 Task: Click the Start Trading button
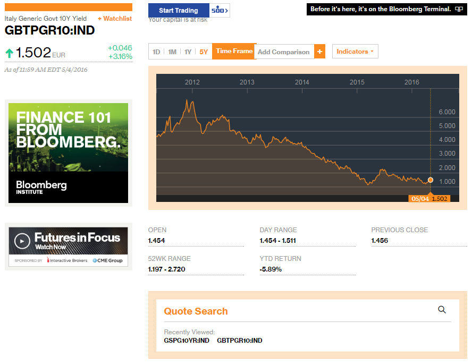pyautogui.click(x=179, y=11)
